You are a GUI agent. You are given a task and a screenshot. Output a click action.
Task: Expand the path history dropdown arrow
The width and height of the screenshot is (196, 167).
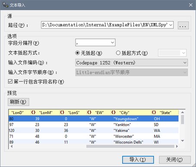click(171, 25)
